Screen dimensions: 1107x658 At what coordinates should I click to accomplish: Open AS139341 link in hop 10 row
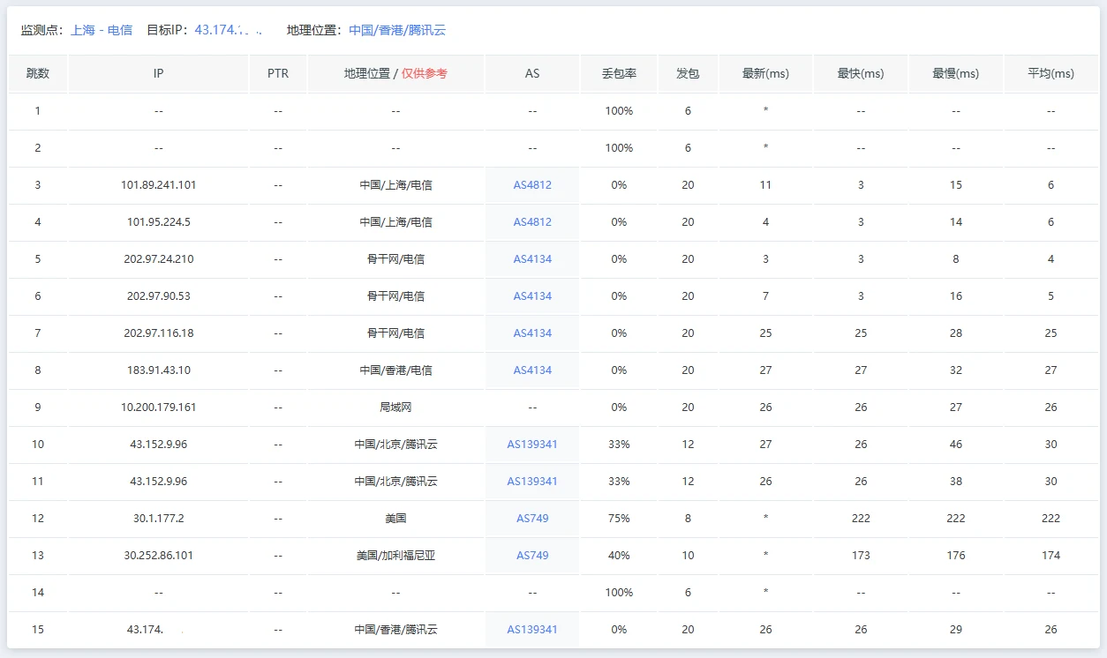(x=532, y=445)
